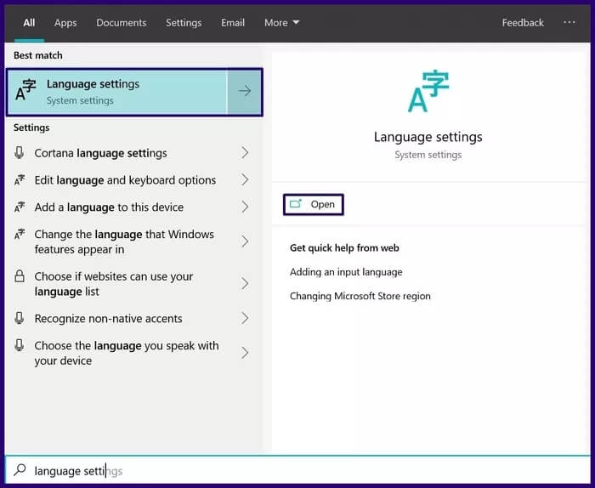Click the microphone icon beside Recognize non-native accents
This screenshot has width=595, height=488.
click(x=20, y=318)
